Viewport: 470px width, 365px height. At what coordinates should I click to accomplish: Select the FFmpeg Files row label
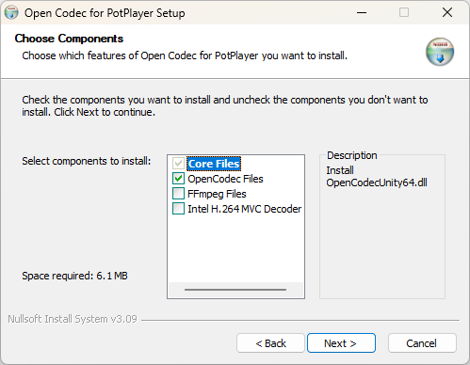coord(217,194)
